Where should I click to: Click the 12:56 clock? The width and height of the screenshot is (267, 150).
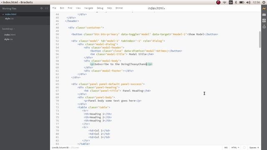(256, 2)
